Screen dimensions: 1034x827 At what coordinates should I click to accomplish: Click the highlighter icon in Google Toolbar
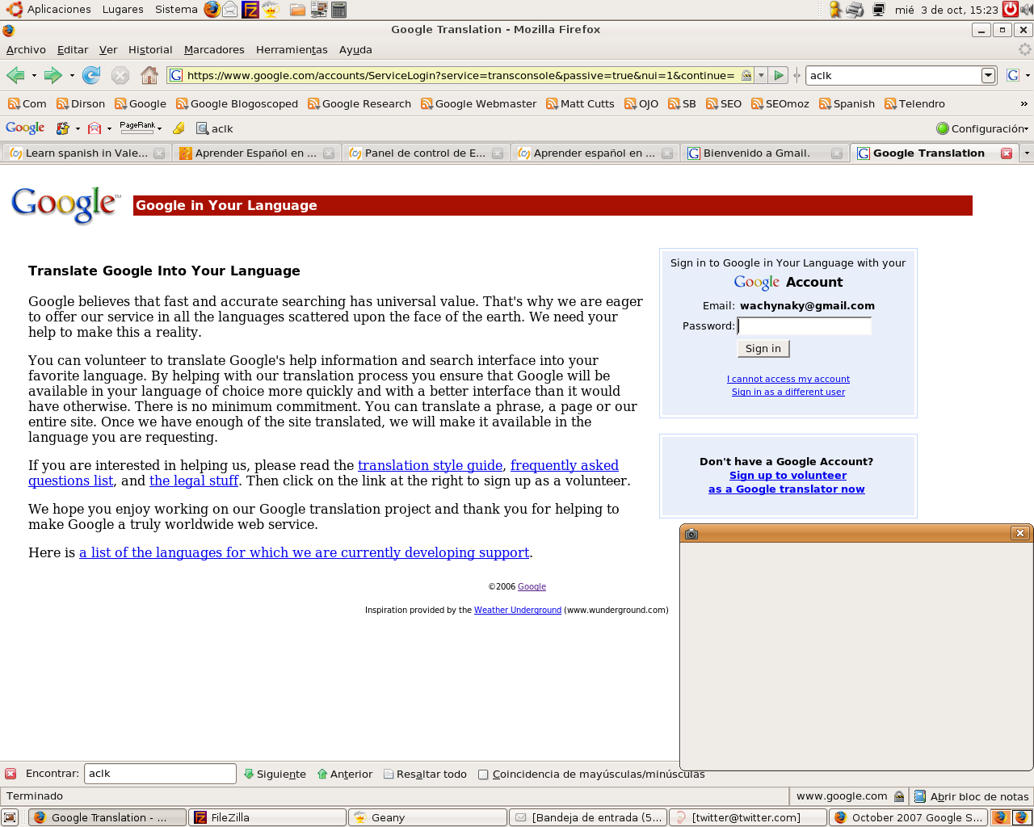[x=179, y=128]
